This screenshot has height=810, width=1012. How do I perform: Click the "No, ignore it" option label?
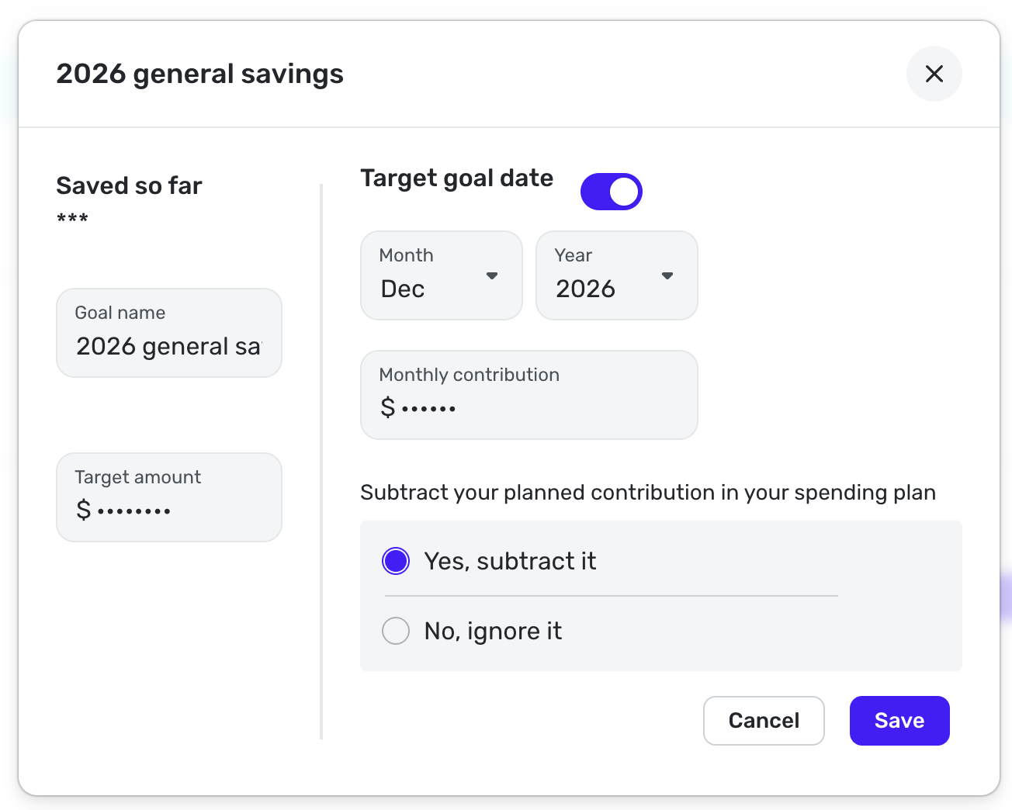[493, 631]
